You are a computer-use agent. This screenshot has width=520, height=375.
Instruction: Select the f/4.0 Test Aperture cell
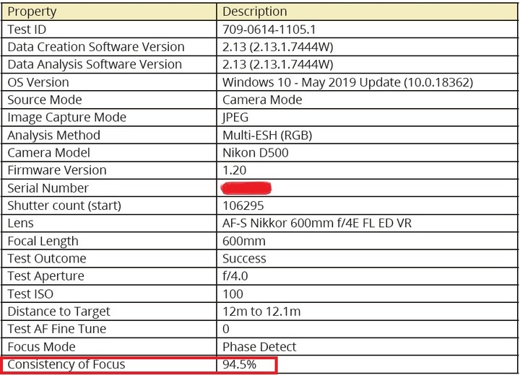tap(367, 276)
